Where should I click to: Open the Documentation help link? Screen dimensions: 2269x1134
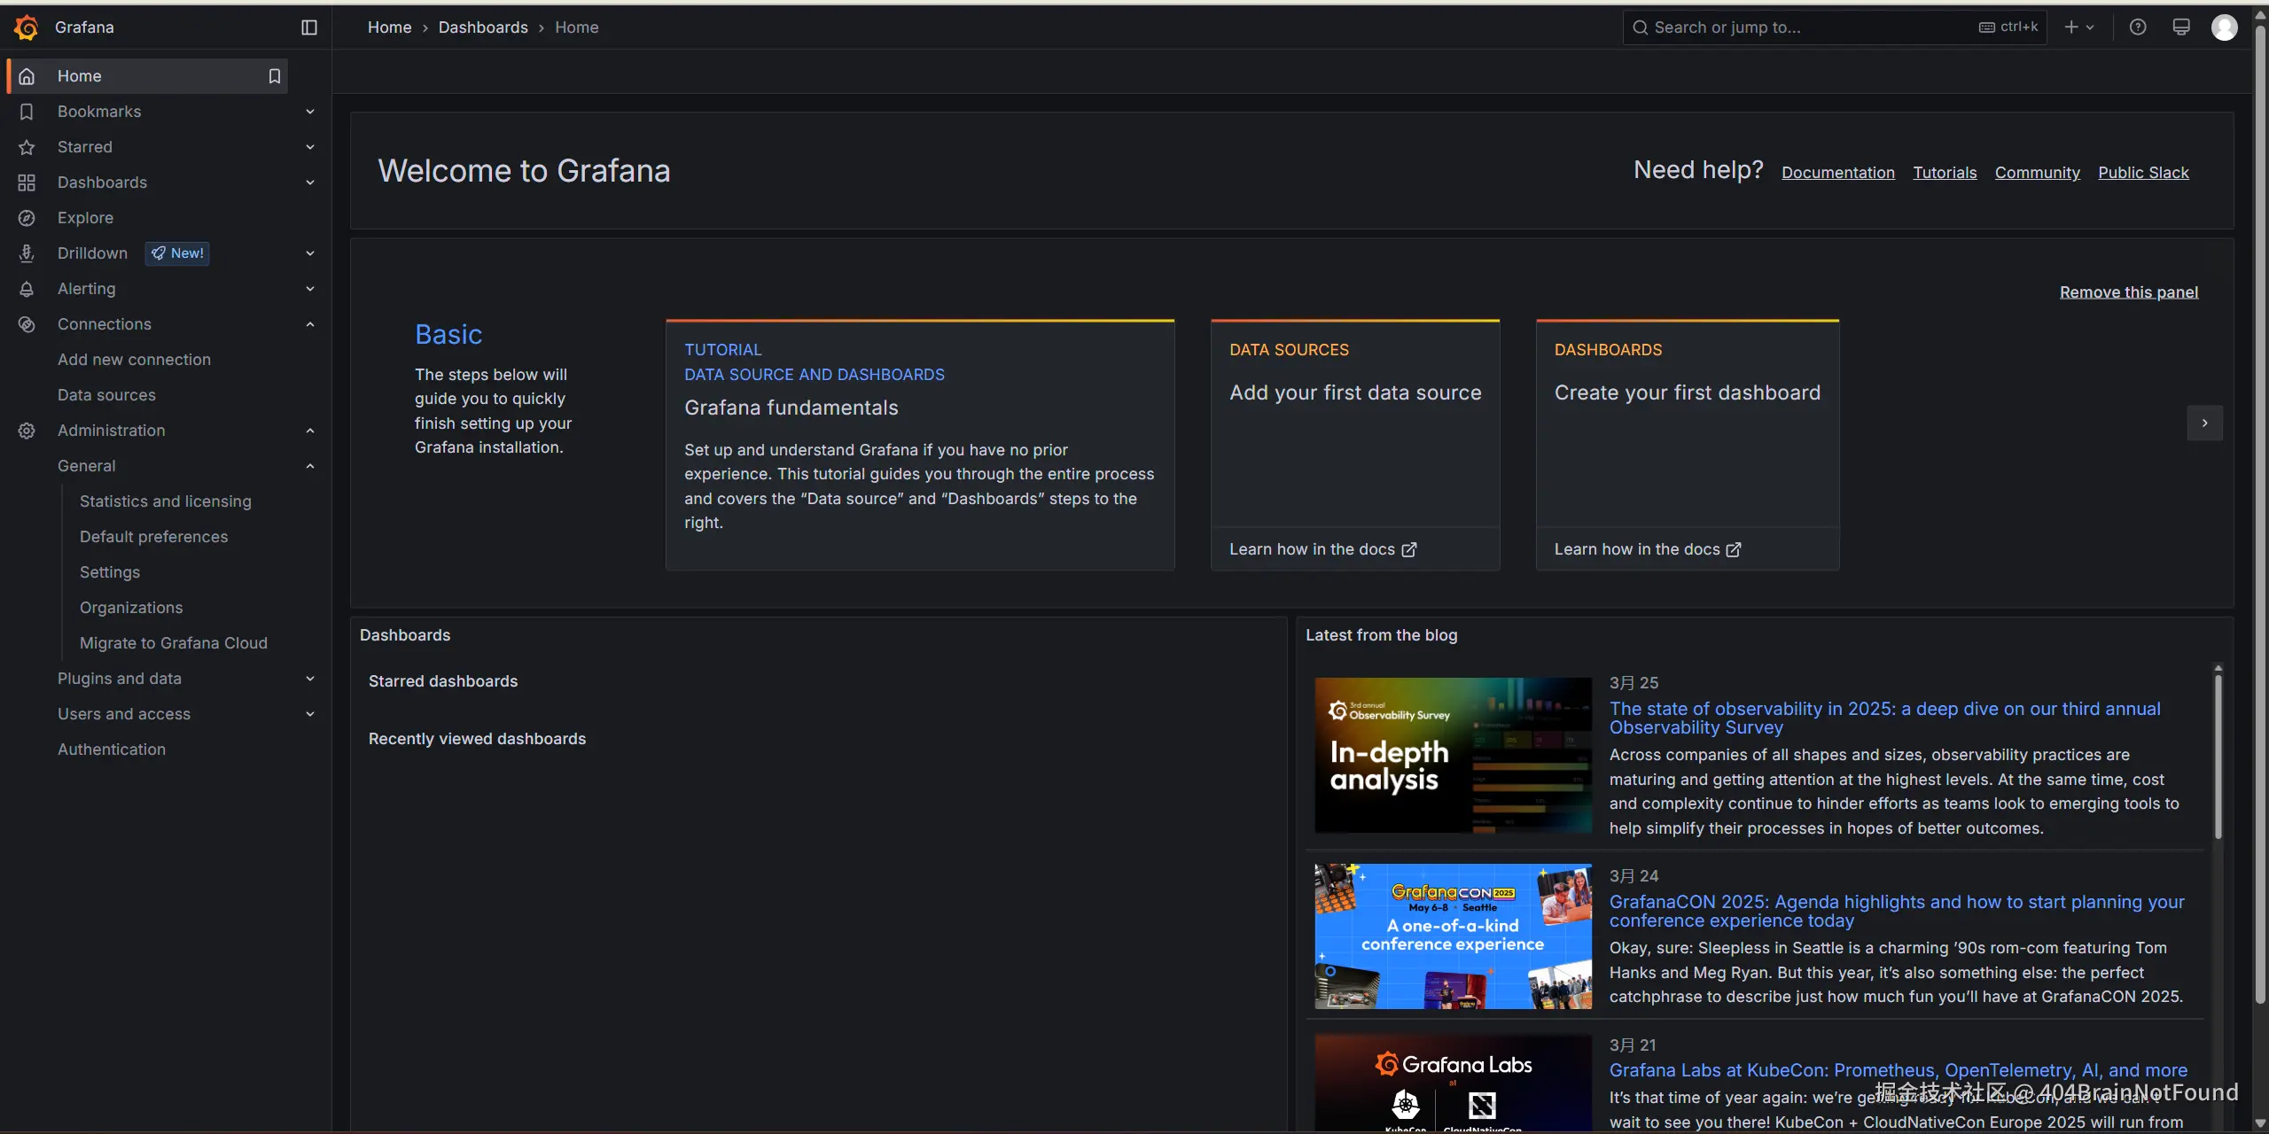[1838, 173]
